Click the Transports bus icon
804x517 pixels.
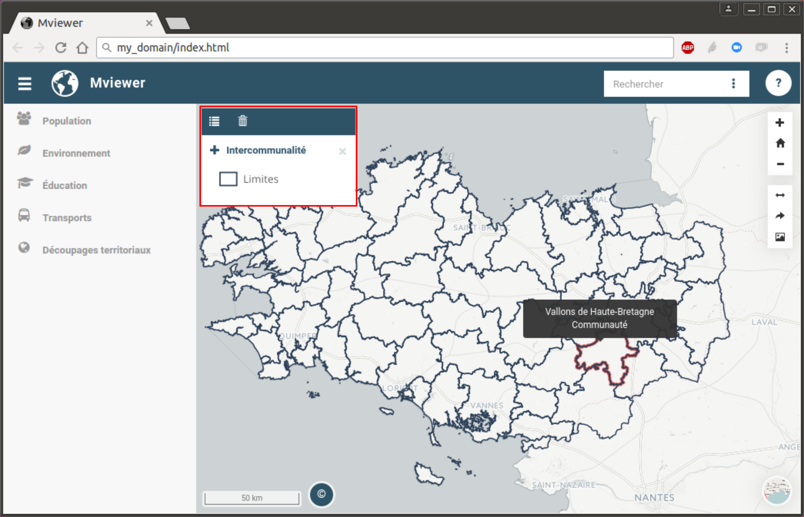tap(24, 215)
